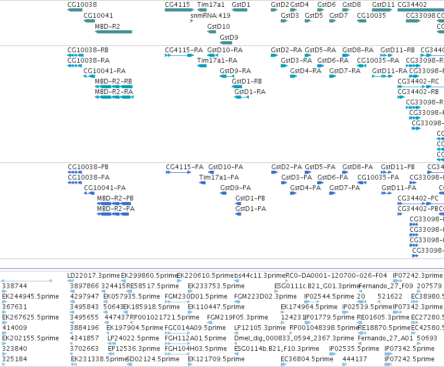The image size is (444, 367).
Task: Open the RP001021721.5prime EST
Action: (131, 323)
